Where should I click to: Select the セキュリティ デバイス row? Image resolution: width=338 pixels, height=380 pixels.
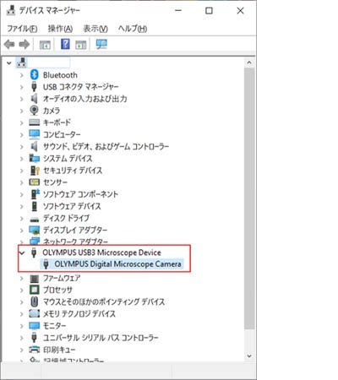73,171
